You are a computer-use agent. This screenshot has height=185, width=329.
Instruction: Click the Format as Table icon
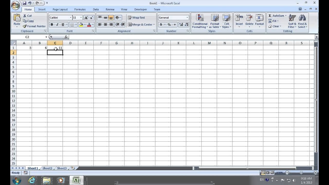(215, 21)
